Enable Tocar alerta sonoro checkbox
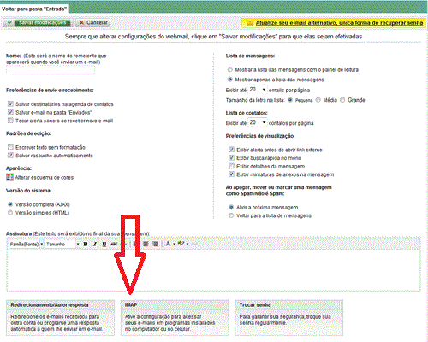Image resolution: width=428 pixels, height=342 pixels. (x=10, y=121)
